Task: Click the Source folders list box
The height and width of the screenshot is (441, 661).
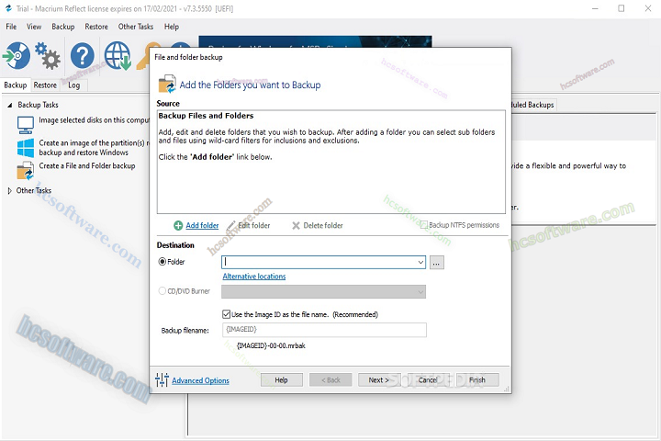Action: [331, 162]
